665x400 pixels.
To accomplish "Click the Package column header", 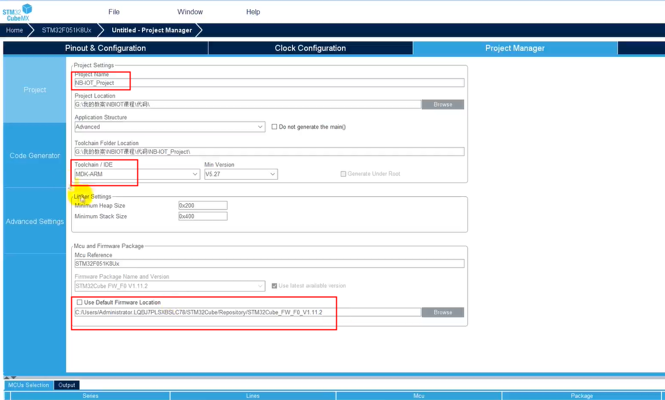I will click(x=582, y=396).
